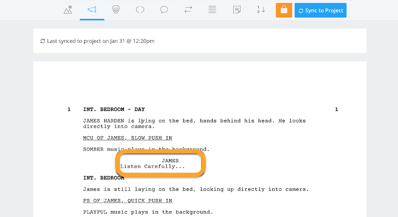Screen dimensions: 398x217
Task: Click Sync to Project button
Action: pyautogui.click(x=320, y=10)
